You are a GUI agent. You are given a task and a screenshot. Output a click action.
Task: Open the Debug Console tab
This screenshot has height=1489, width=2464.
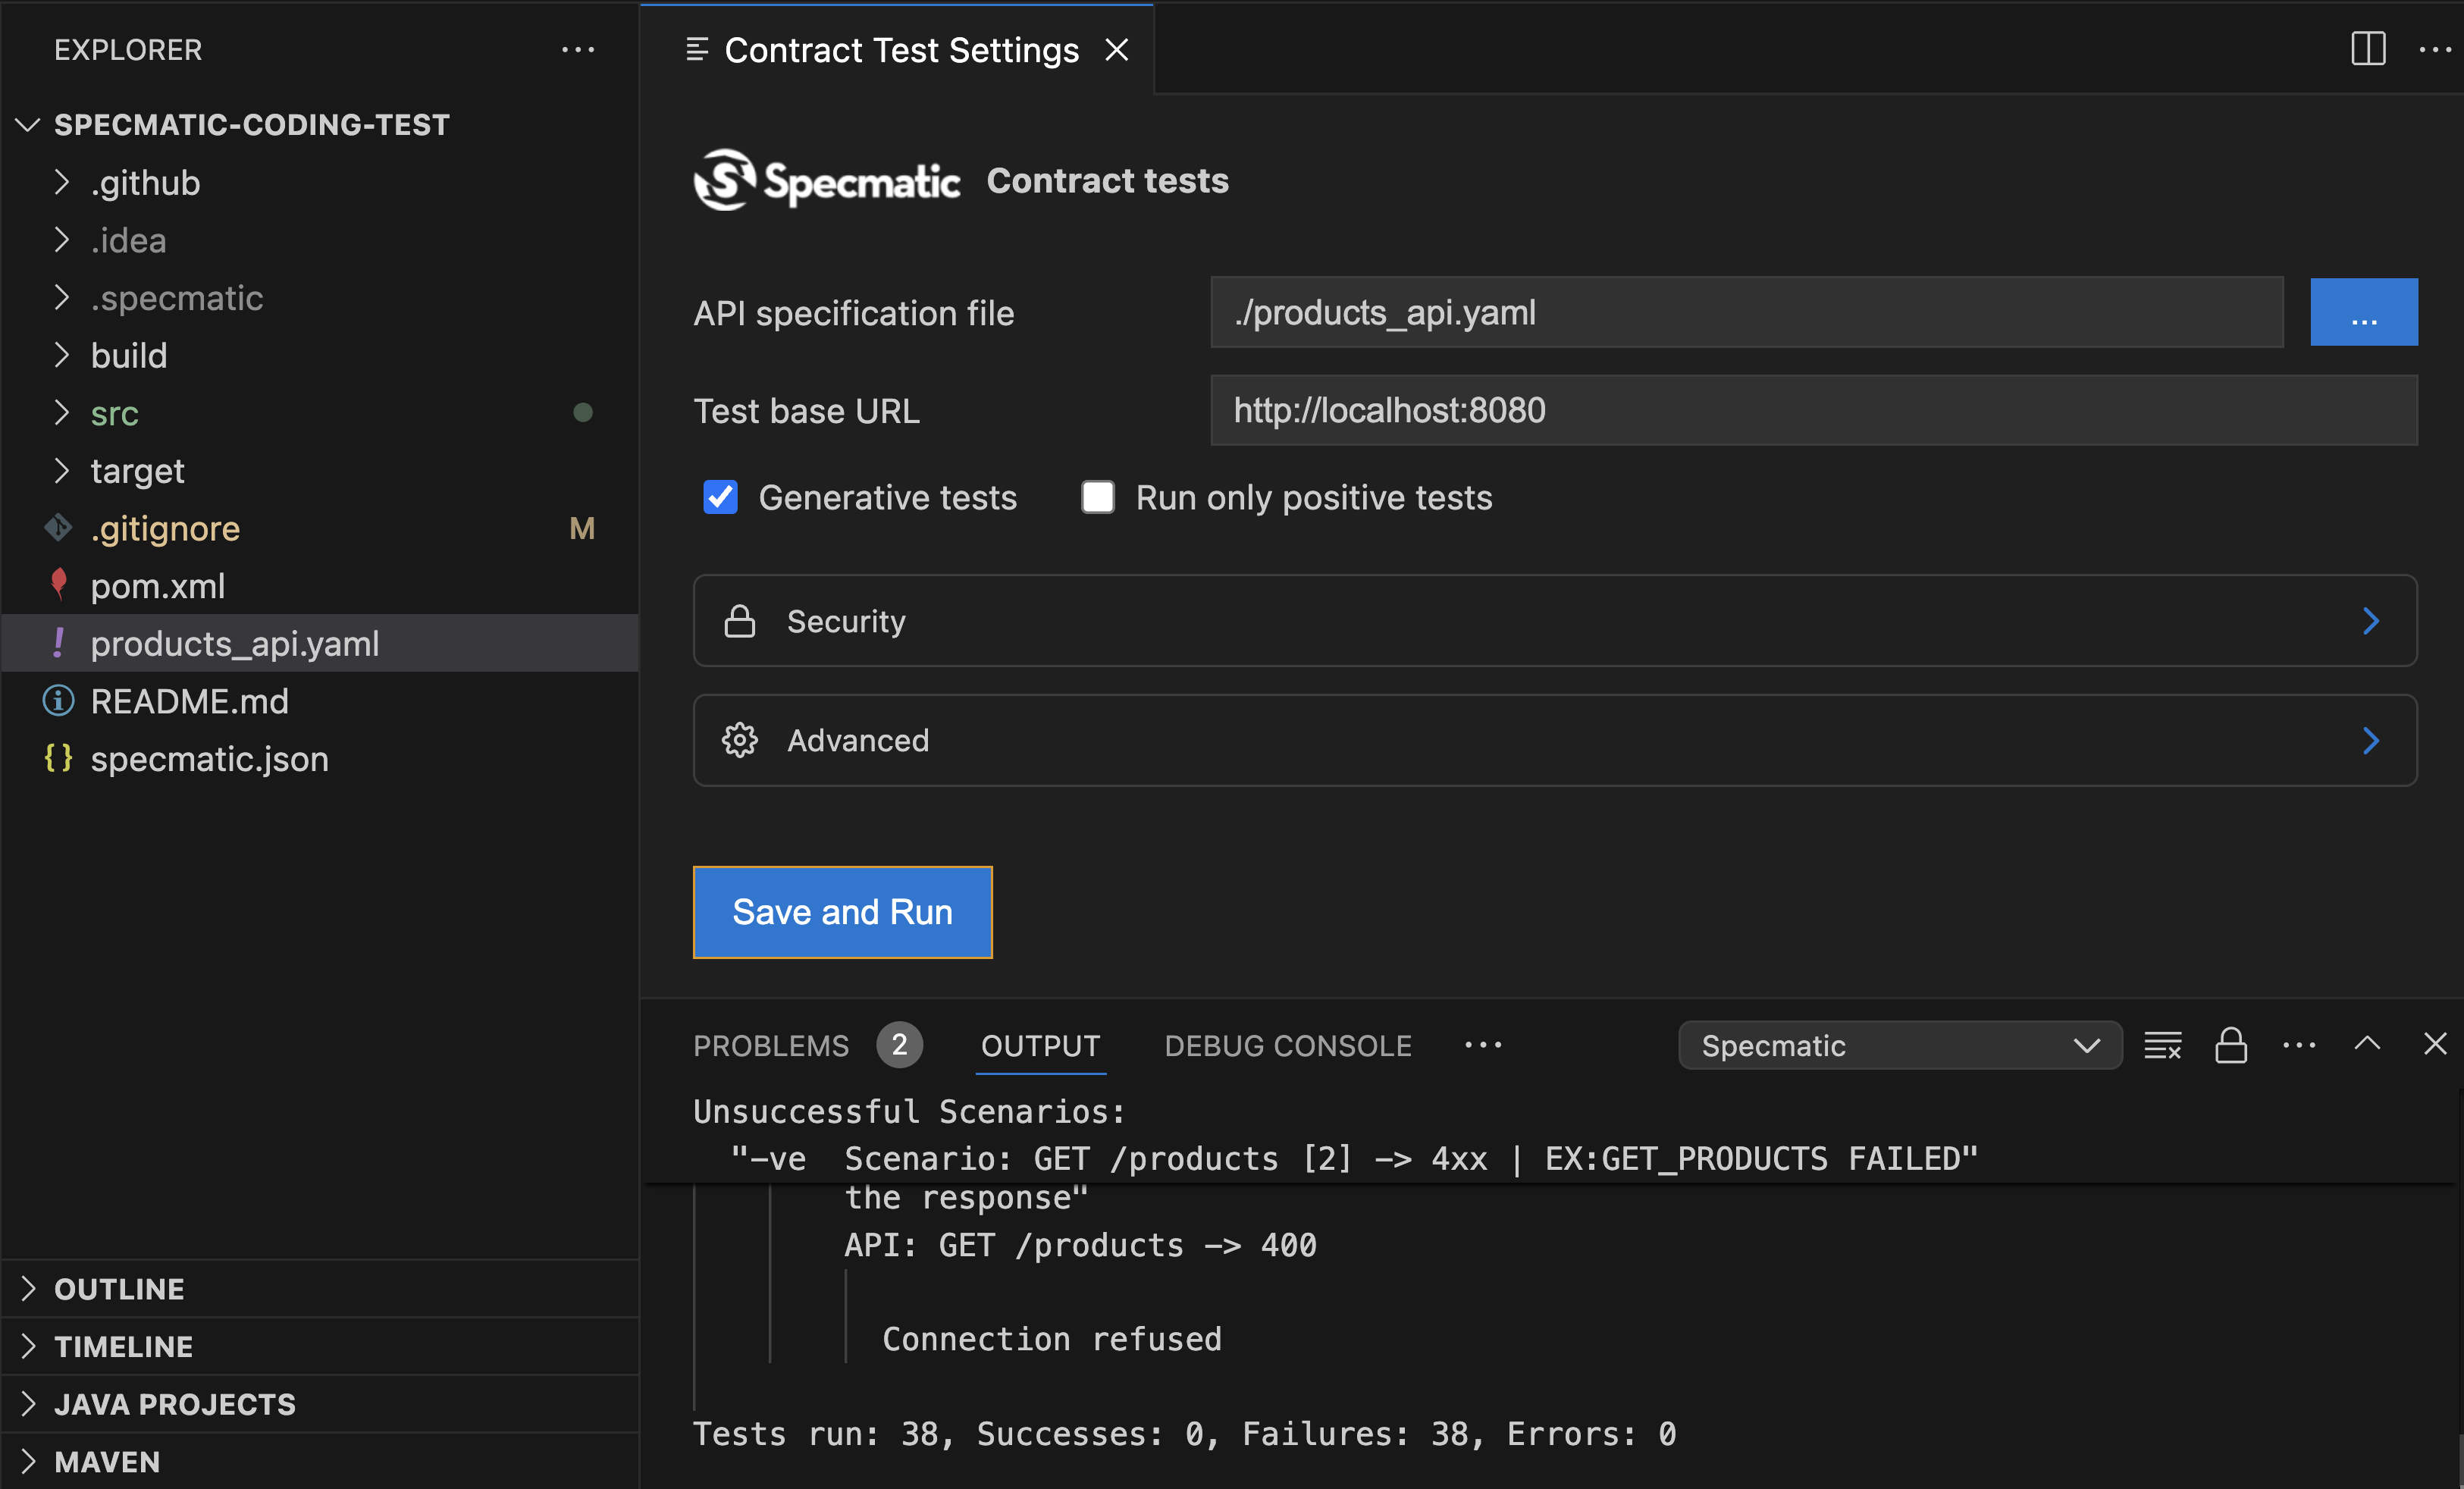[1288, 1045]
